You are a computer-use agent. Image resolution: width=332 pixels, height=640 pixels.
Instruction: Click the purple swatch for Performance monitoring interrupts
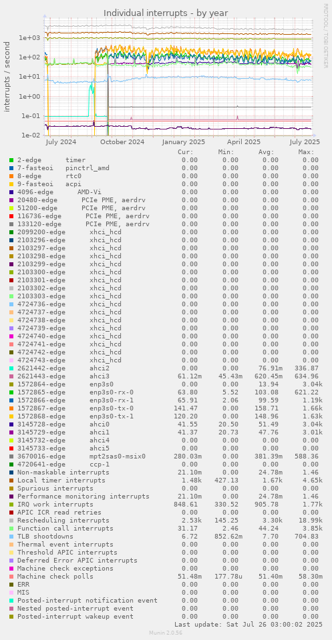[x=11, y=497]
